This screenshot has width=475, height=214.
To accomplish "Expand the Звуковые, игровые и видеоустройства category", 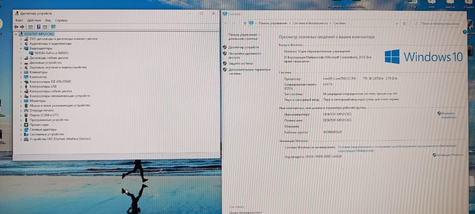I will tap(21, 67).
